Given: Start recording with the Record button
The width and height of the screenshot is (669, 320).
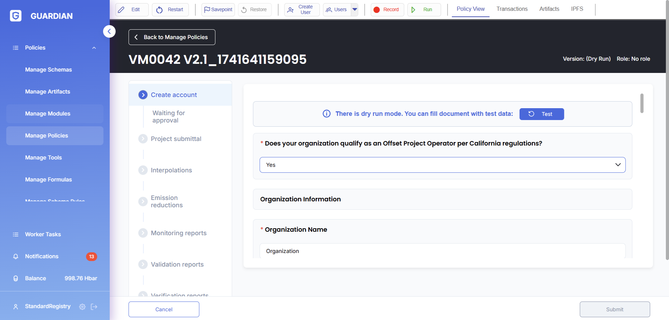Looking at the screenshot, I should point(387,10).
